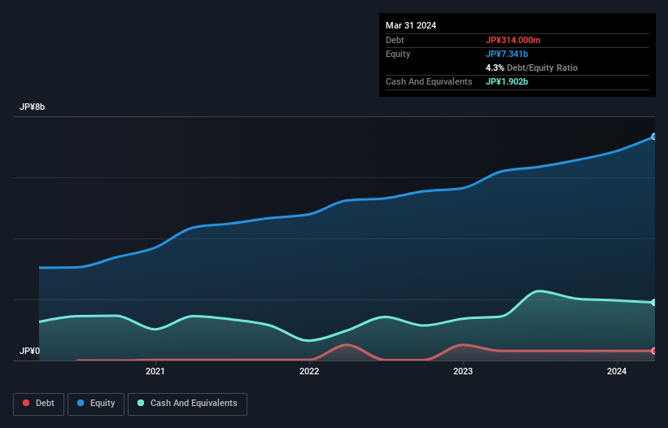Toggle the Equity legend button

[x=96, y=404]
